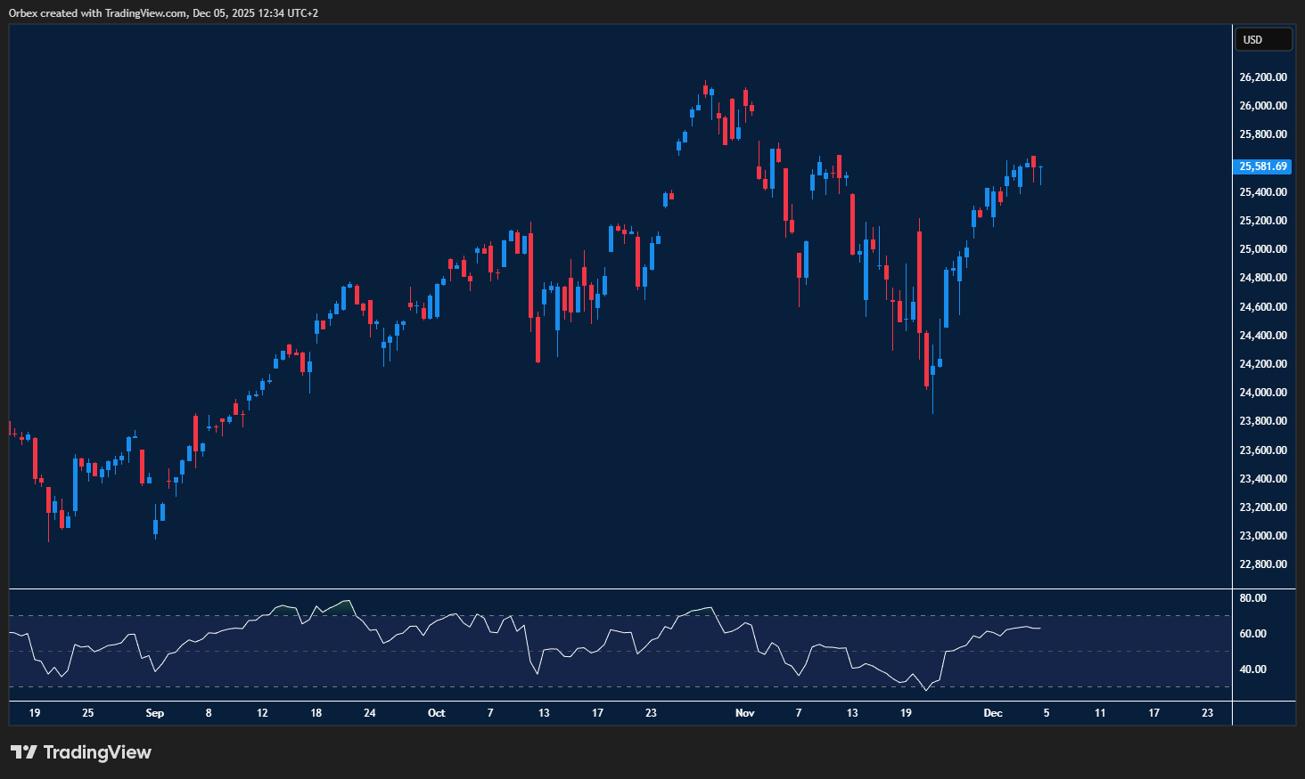1305x779 pixels.
Task: Click the 60.00 level on the RSI scale
Action: pyautogui.click(x=1252, y=634)
